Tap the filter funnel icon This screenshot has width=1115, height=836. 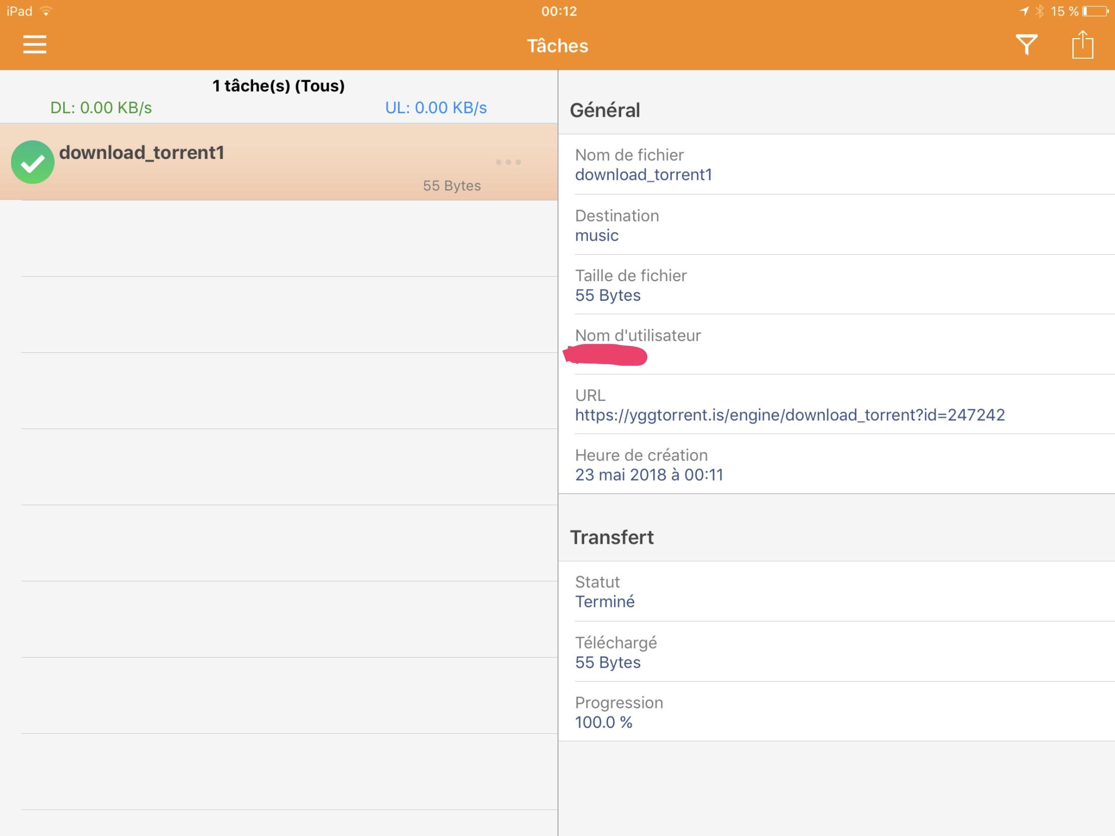(x=1026, y=45)
